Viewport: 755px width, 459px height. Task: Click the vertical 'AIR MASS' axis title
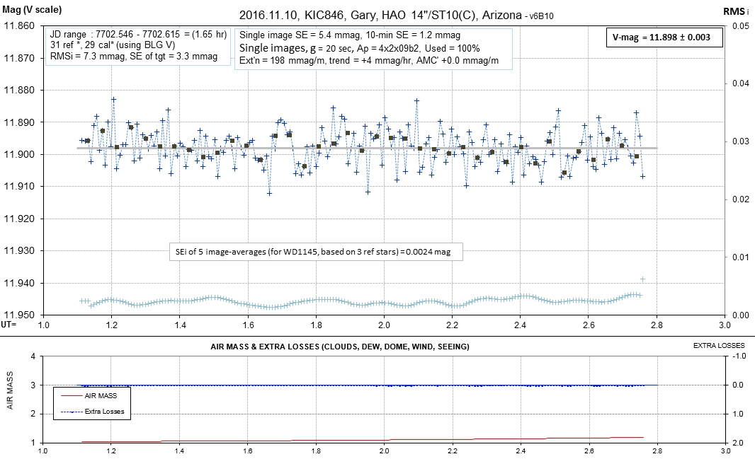(10, 390)
